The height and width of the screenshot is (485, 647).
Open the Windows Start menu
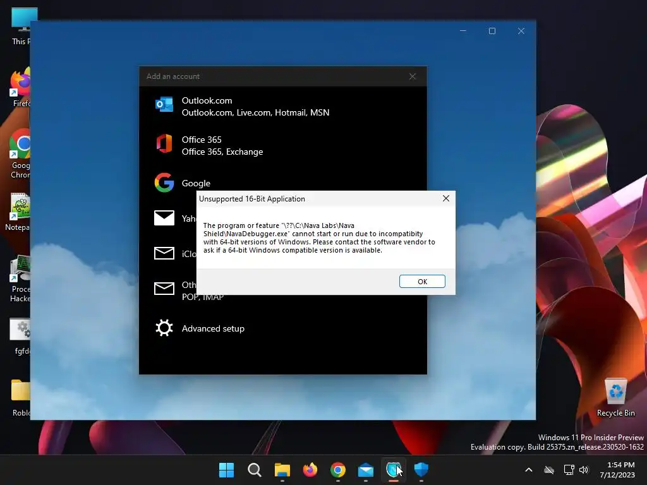(x=226, y=470)
